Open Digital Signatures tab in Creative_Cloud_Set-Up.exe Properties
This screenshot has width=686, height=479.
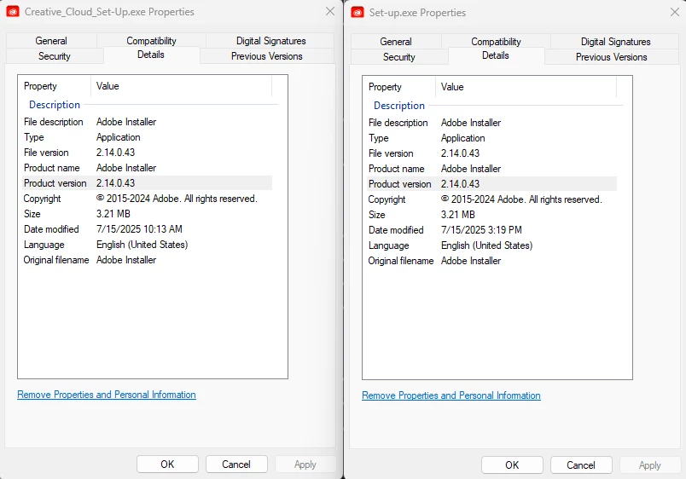click(270, 41)
